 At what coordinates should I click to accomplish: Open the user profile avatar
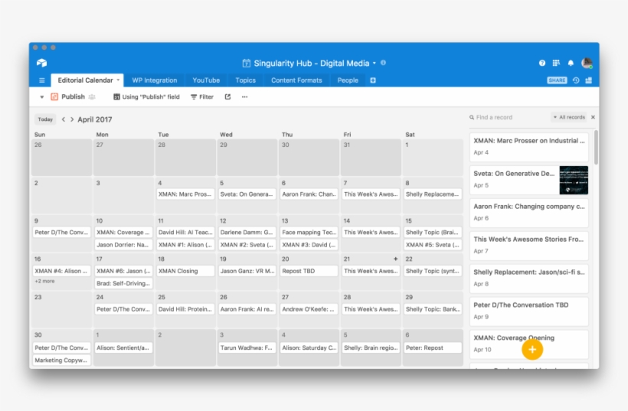(587, 63)
